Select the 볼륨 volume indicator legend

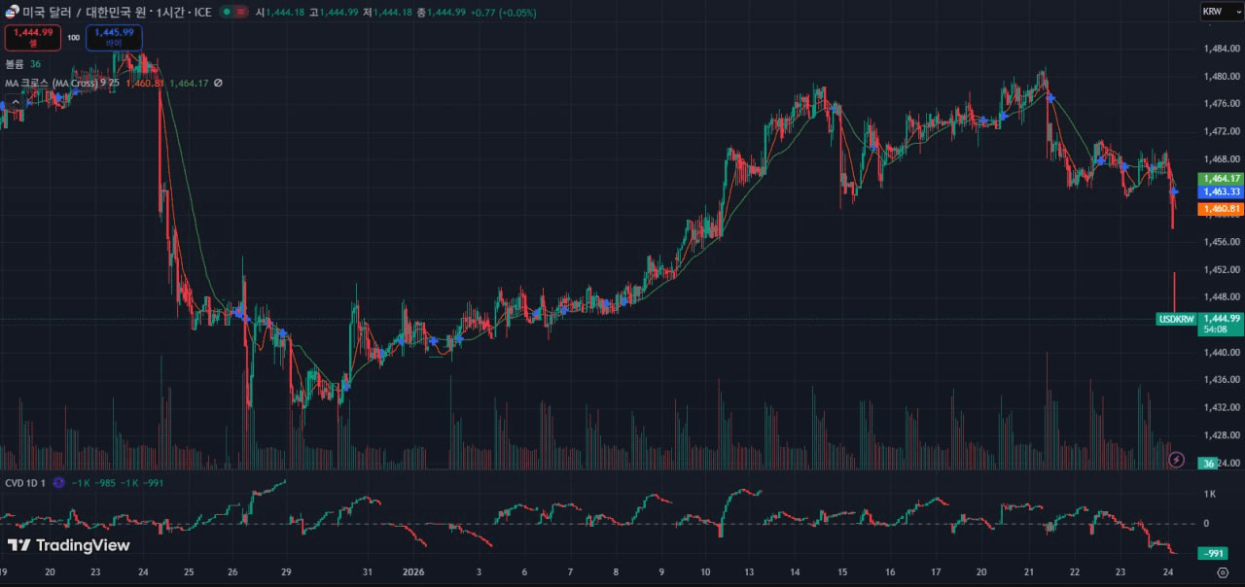(15, 64)
